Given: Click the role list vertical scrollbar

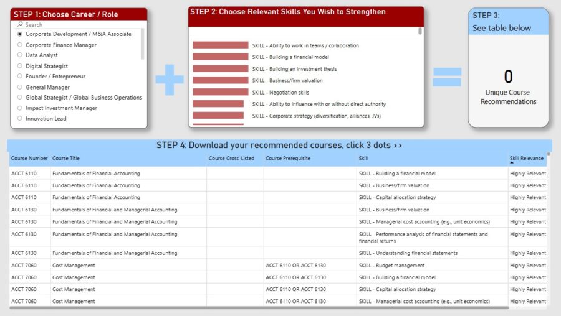Looking at the screenshot, I should point(142,44).
